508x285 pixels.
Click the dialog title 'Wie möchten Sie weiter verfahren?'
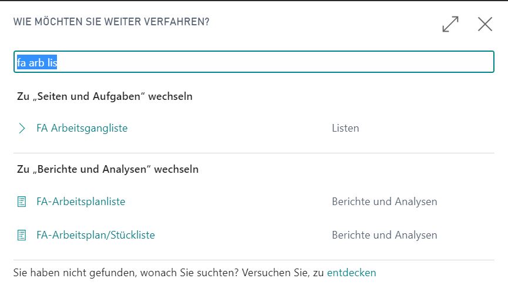pyautogui.click(x=112, y=22)
